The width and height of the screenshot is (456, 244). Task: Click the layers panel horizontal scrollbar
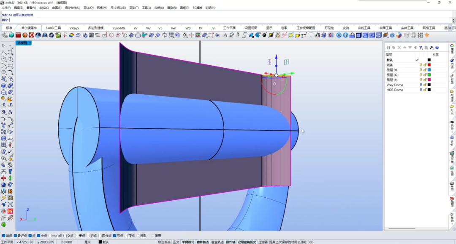pyautogui.click(x=402, y=228)
